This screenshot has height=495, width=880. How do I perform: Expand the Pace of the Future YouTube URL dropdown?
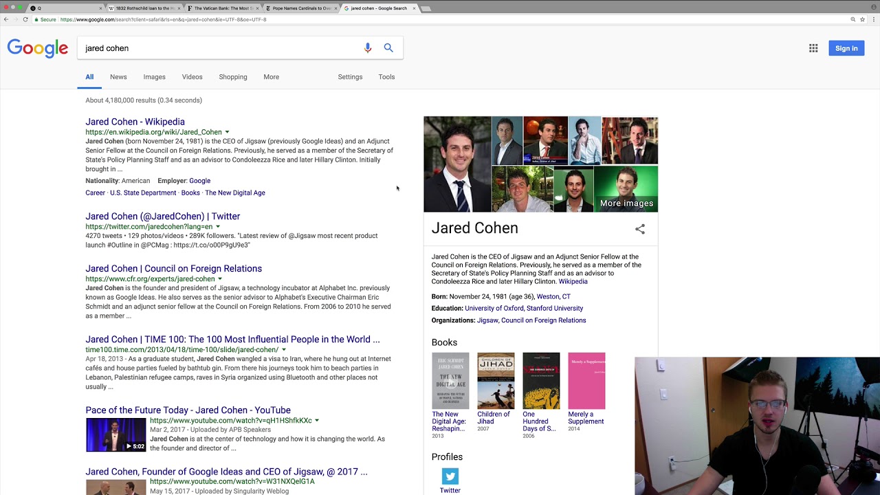(317, 420)
